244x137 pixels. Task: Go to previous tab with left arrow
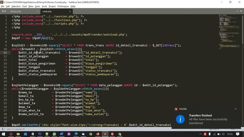click(3, 11)
